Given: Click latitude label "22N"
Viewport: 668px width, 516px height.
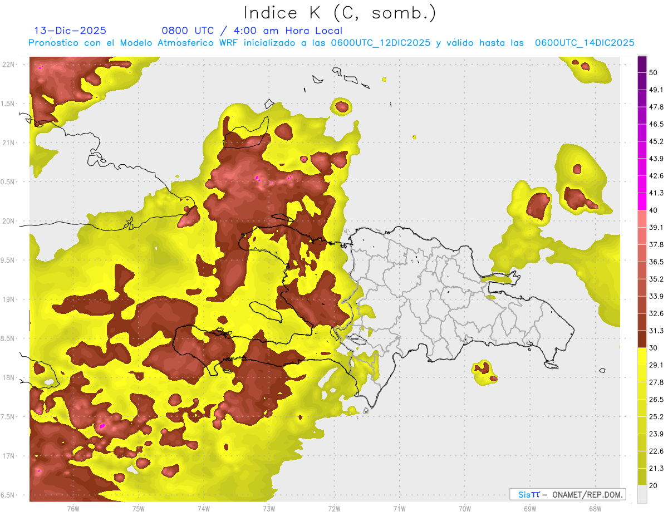Looking at the screenshot, I should click(x=9, y=65).
